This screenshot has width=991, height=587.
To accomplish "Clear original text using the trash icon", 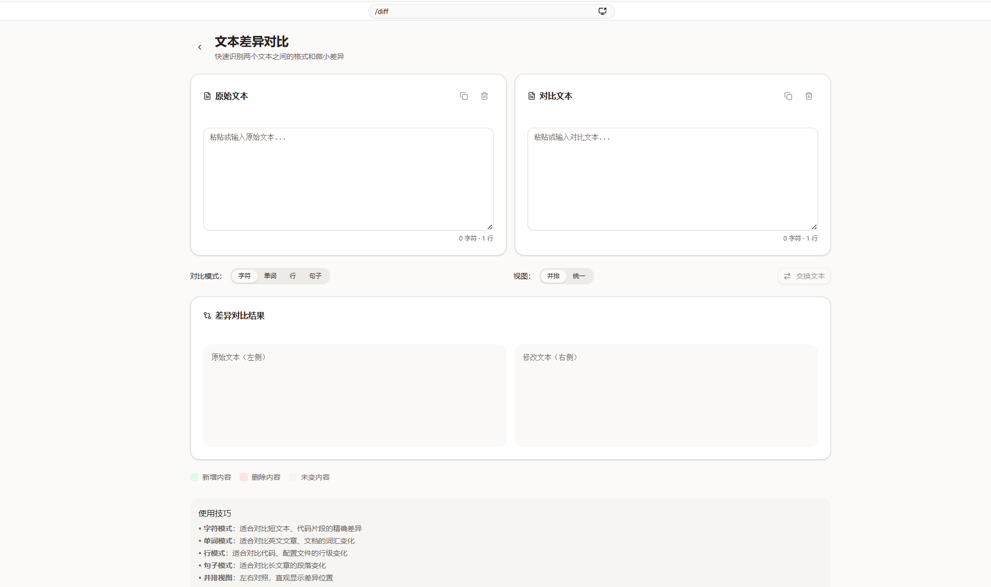I will click(x=484, y=96).
